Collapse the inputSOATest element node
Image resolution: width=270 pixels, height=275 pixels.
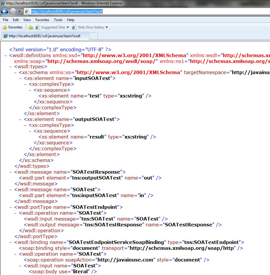coord(20,78)
